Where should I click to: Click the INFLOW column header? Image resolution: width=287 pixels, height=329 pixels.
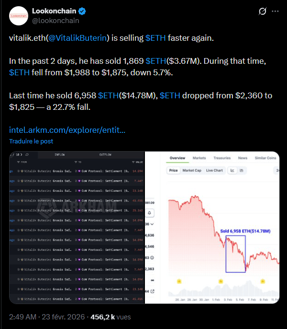(60, 155)
